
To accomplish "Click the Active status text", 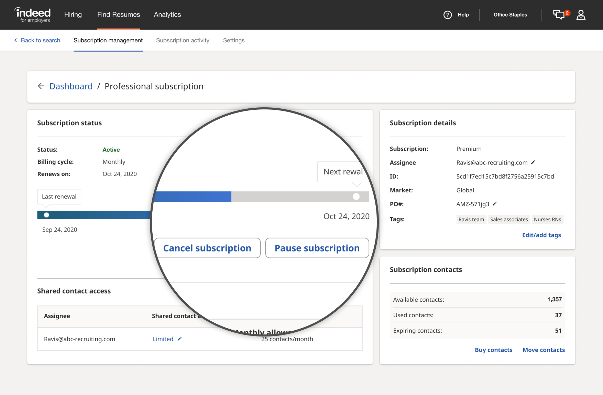I will pos(111,150).
